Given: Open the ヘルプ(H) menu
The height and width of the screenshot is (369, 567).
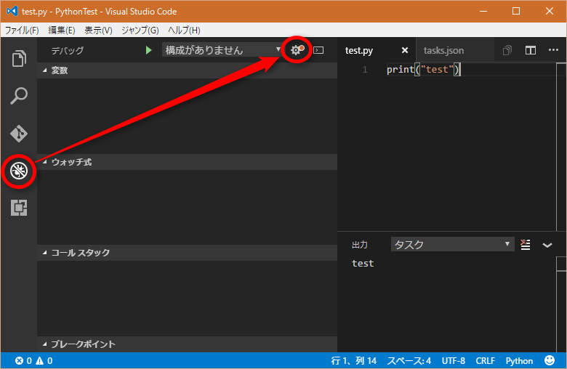Looking at the screenshot, I should tap(184, 30).
